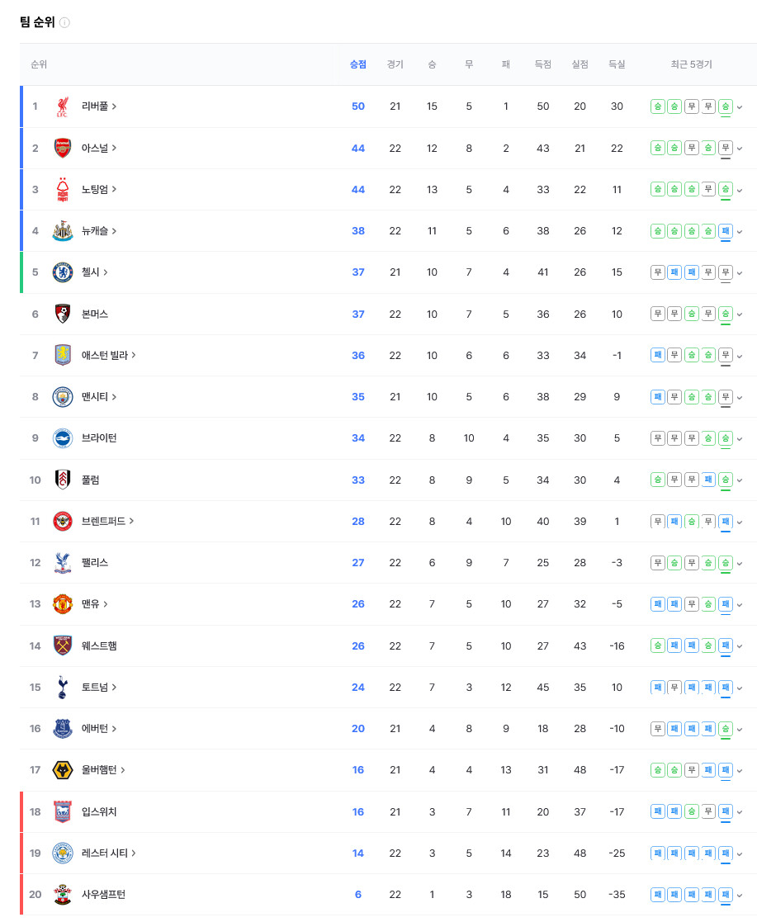Image resolution: width=757 pixels, height=922 pixels.
Task: Click the Arsenal club crest icon
Action: 63,149
